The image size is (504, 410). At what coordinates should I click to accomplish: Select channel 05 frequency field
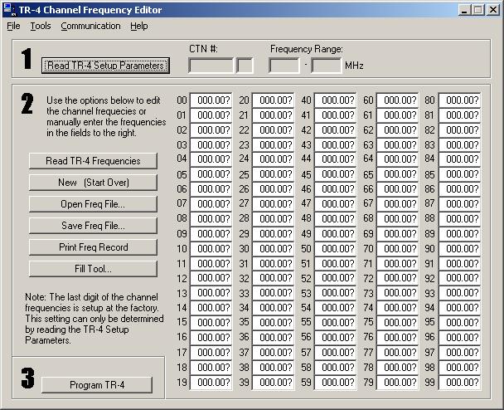point(211,174)
